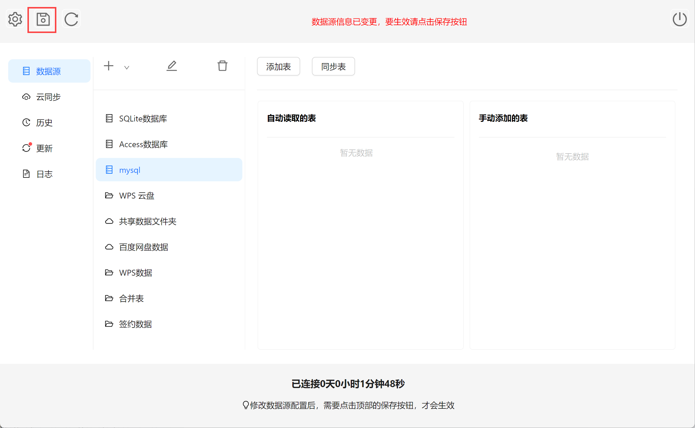
Task: Select 签约数据 folder entry
Action: coord(169,324)
